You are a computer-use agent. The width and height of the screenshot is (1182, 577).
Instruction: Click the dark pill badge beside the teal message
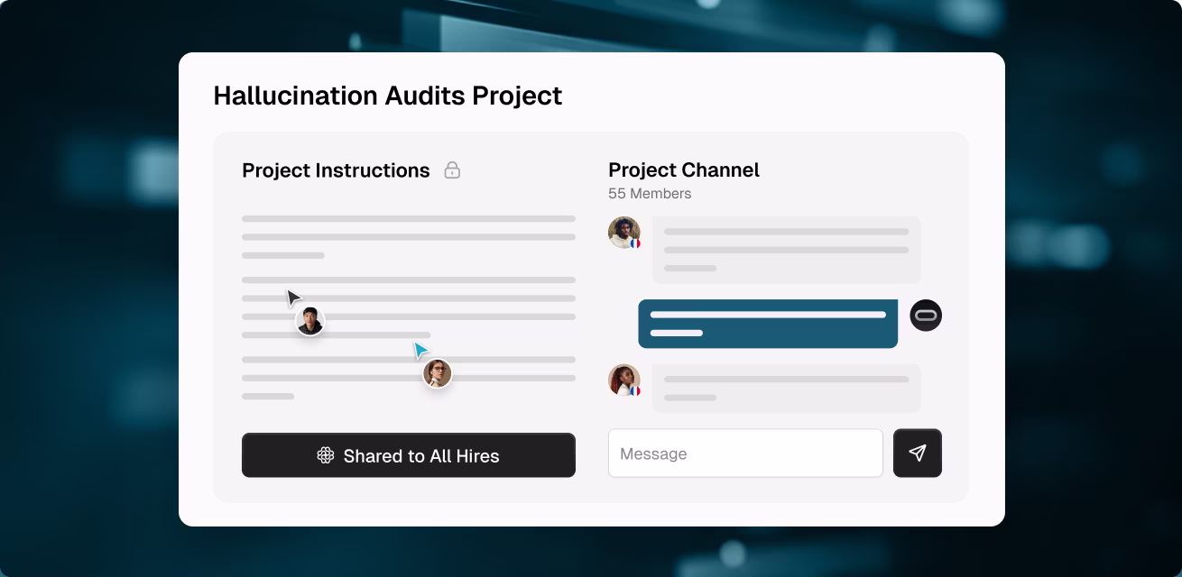tap(925, 316)
